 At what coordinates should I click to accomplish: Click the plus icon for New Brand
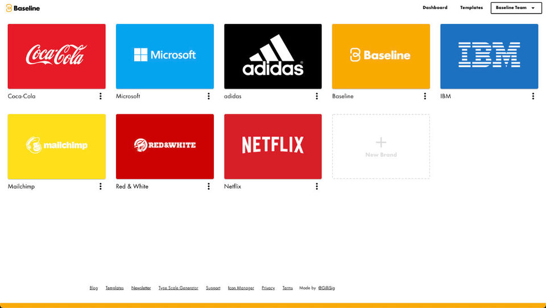coord(381,142)
